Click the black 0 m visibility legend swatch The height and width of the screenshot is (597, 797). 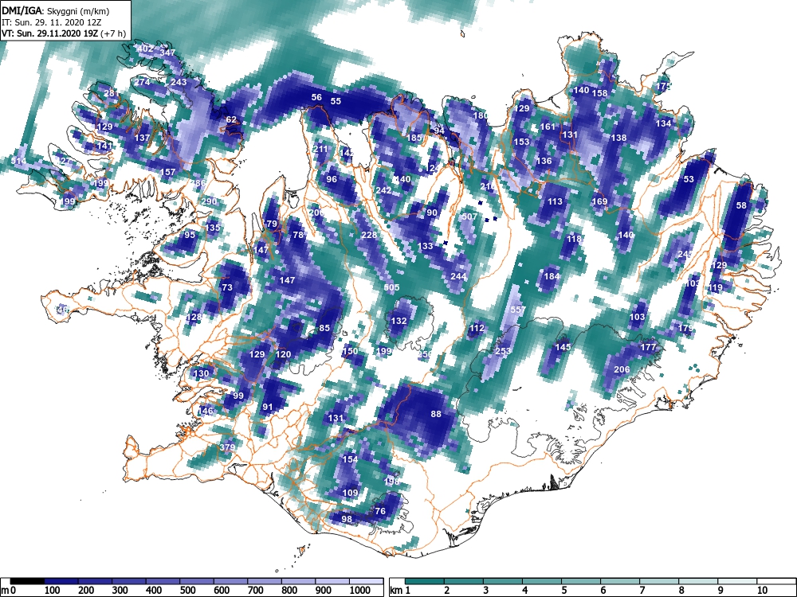[27, 581]
